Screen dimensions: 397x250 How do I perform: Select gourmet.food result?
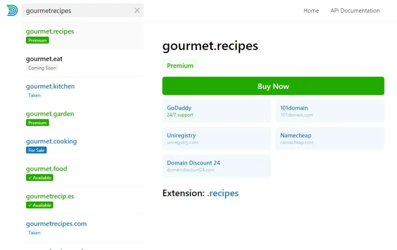pos(83,173)
